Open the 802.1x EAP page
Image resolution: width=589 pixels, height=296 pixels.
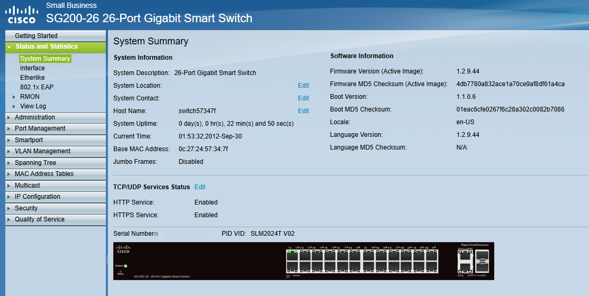37,87
